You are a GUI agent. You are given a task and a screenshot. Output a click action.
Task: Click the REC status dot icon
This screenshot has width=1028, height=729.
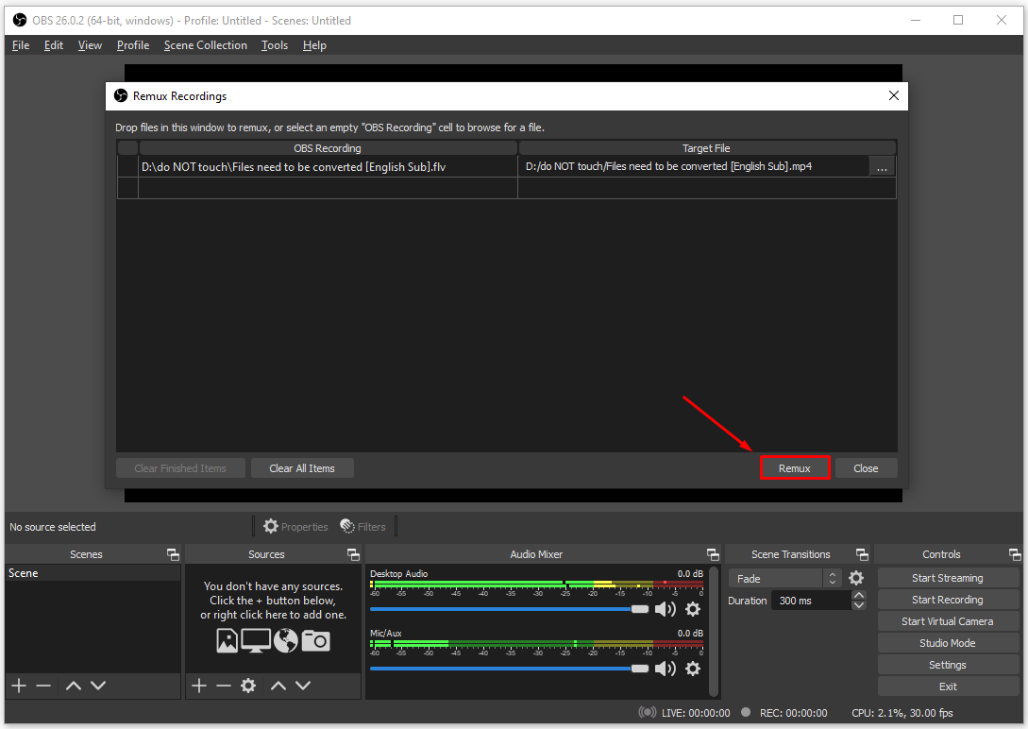tap(746, 712)
